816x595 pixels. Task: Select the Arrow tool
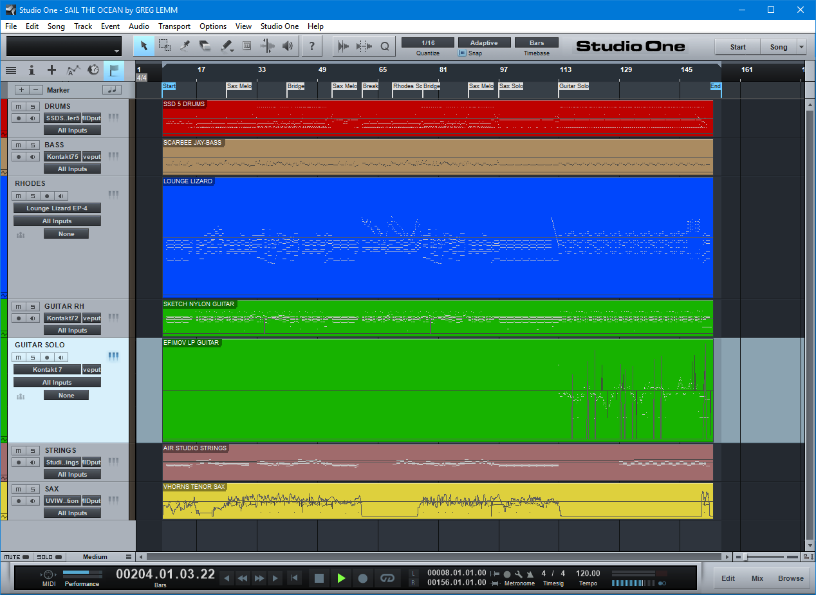(144, 46)
